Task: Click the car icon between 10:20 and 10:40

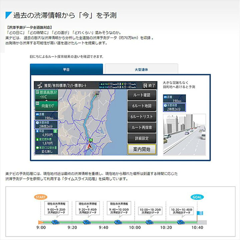Action: (x=181, y=222)
